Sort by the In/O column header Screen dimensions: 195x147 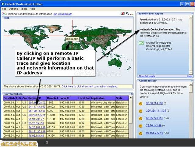(19, 98)
